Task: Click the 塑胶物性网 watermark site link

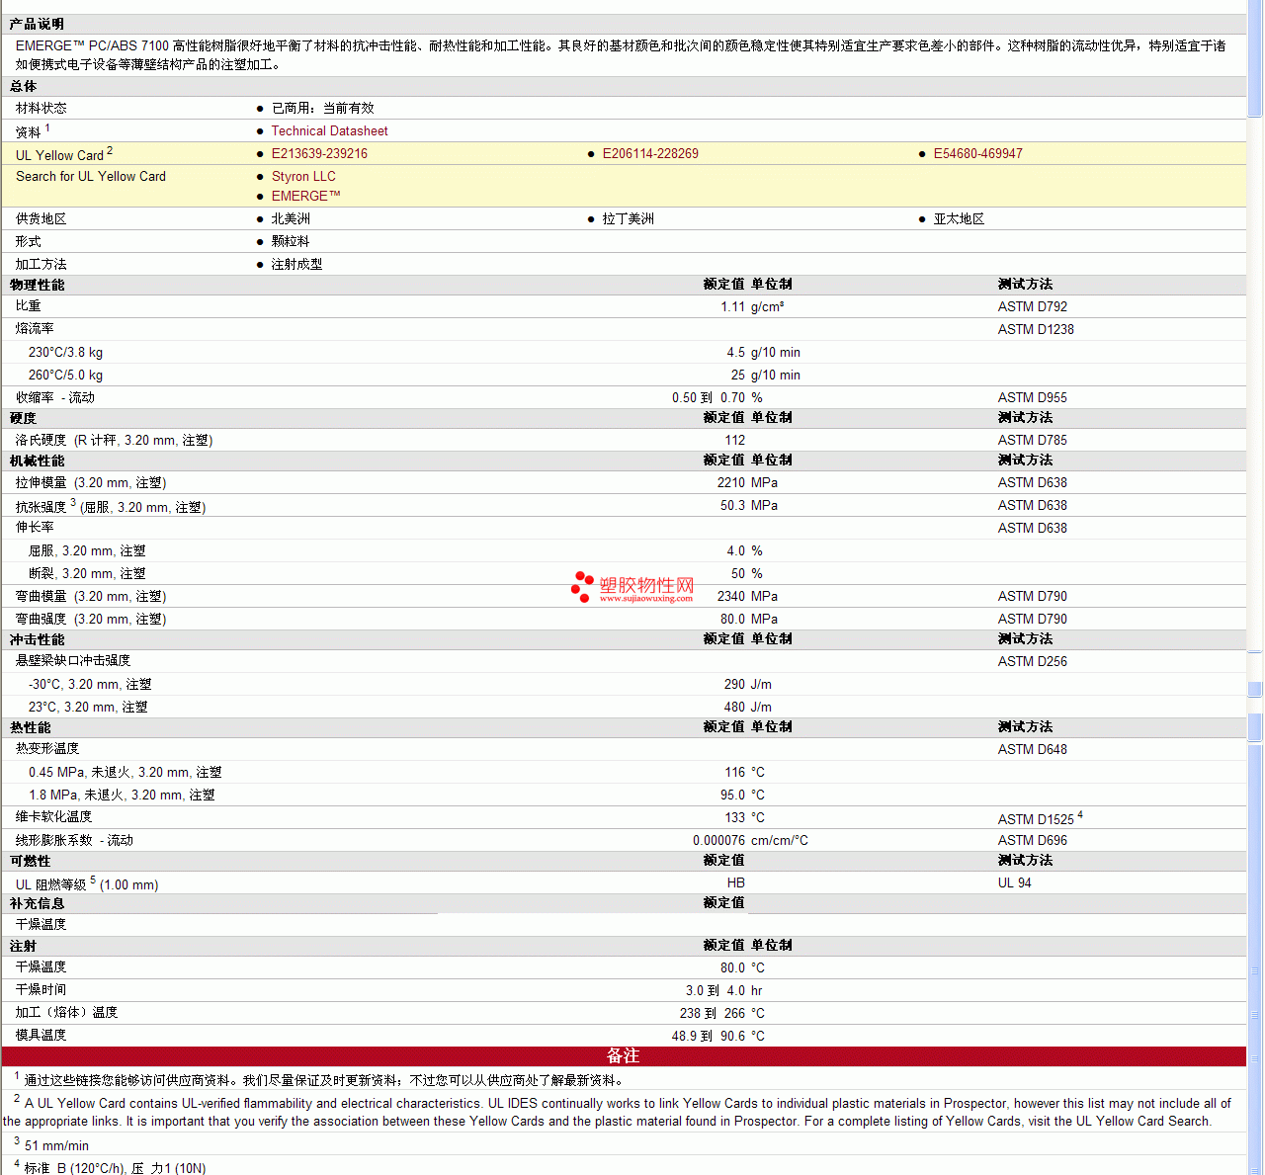Action: point(632,588)
